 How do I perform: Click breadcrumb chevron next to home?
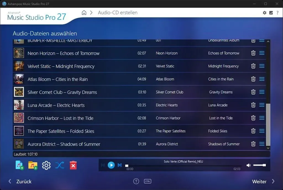click(91, 13)
